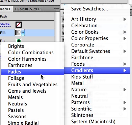Viewport: 132px width, 125px height.
Task: Expand the Default Swatches submenu arrow
Action: 125,51
